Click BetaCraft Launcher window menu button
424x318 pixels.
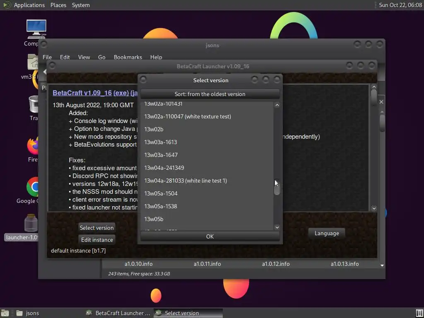click(52, 66)
